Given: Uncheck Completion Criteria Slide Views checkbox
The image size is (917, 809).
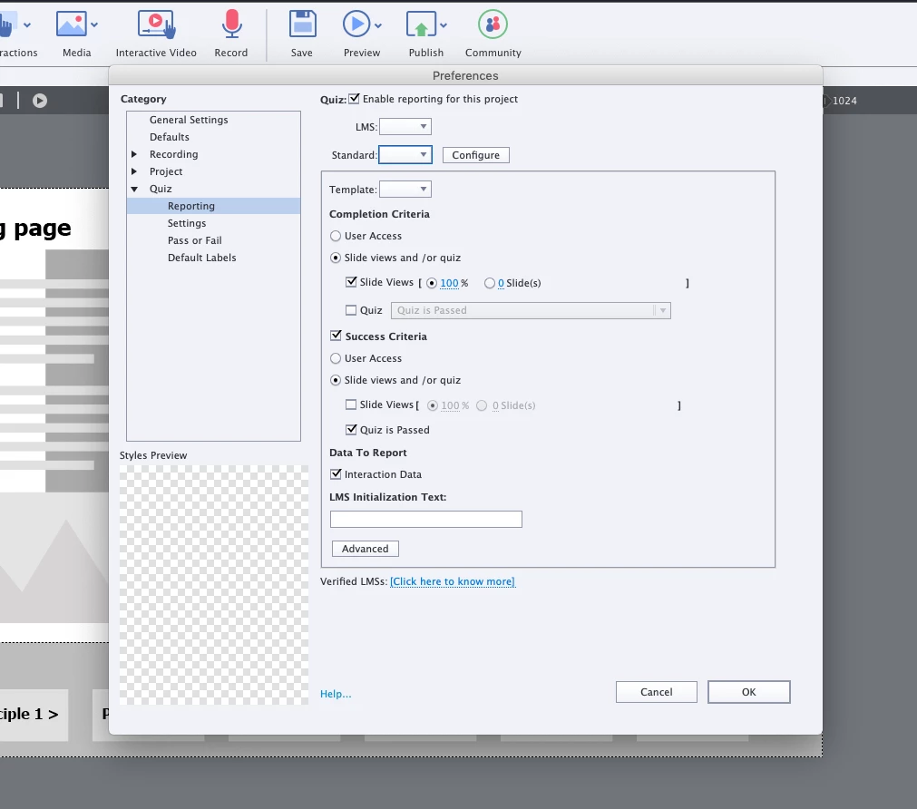Looking at the screenshot, I should pyautogui.click(x=351, y=283).
